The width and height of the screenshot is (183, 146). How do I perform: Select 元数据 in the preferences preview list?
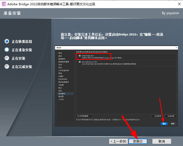[61, 85]
